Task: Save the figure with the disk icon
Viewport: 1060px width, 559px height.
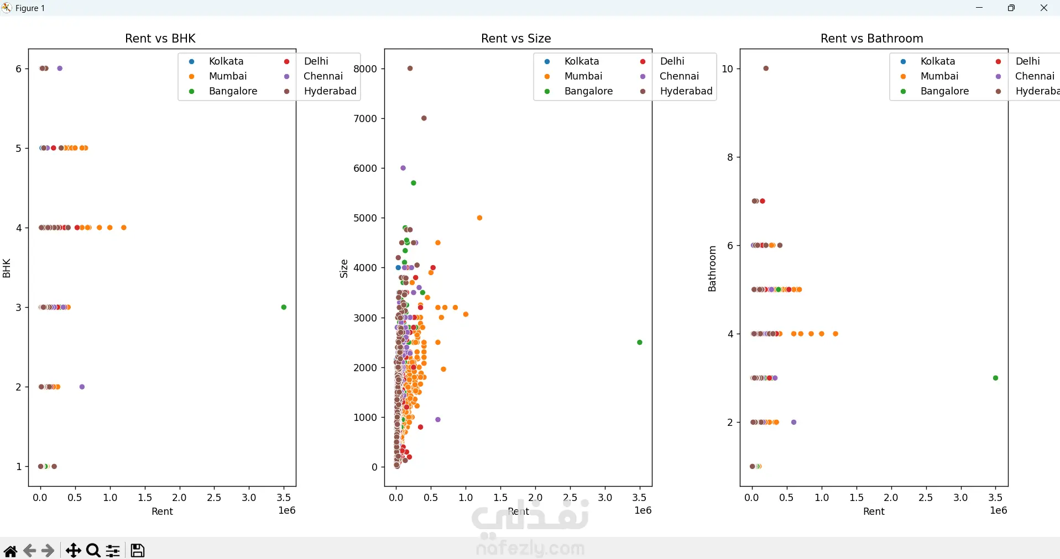Action: click(138, 551)
